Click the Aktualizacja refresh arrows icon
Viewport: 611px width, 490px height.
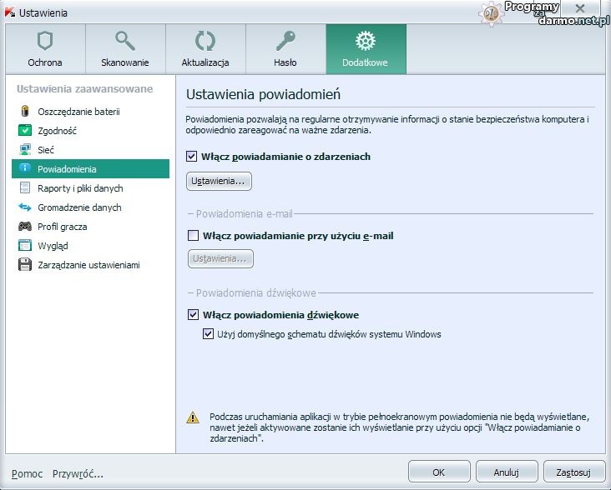pyautogui.click(x=205, y=41)
